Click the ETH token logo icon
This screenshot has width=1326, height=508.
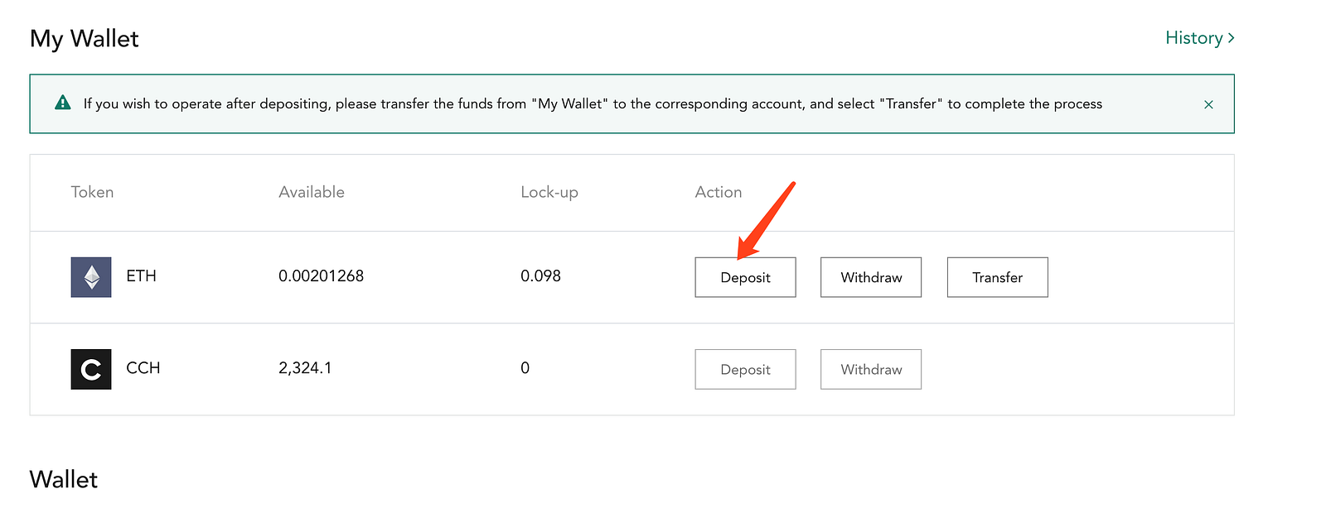pyautogui.click(x=91, y=277)
